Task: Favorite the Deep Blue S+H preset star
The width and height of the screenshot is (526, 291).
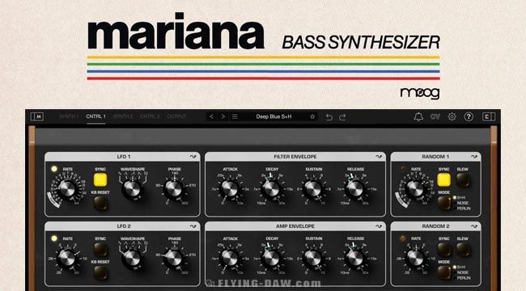Action: coord(312,116)
